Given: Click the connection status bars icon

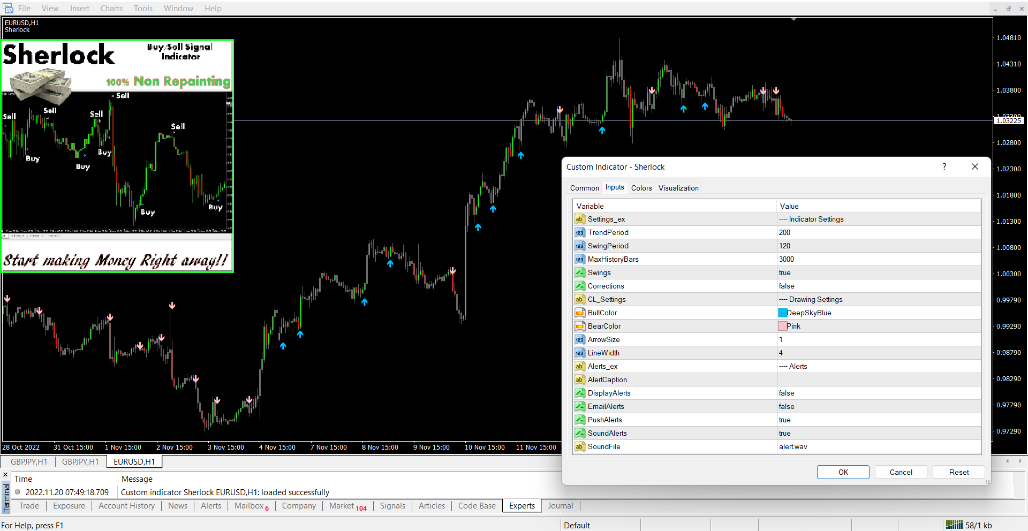Looking at the screenshot, I should click(954, 525).
